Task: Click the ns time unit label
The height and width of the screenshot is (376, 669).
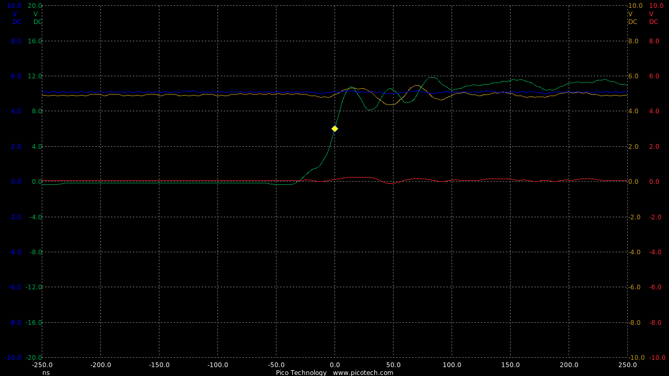Action: coord(46,372)
